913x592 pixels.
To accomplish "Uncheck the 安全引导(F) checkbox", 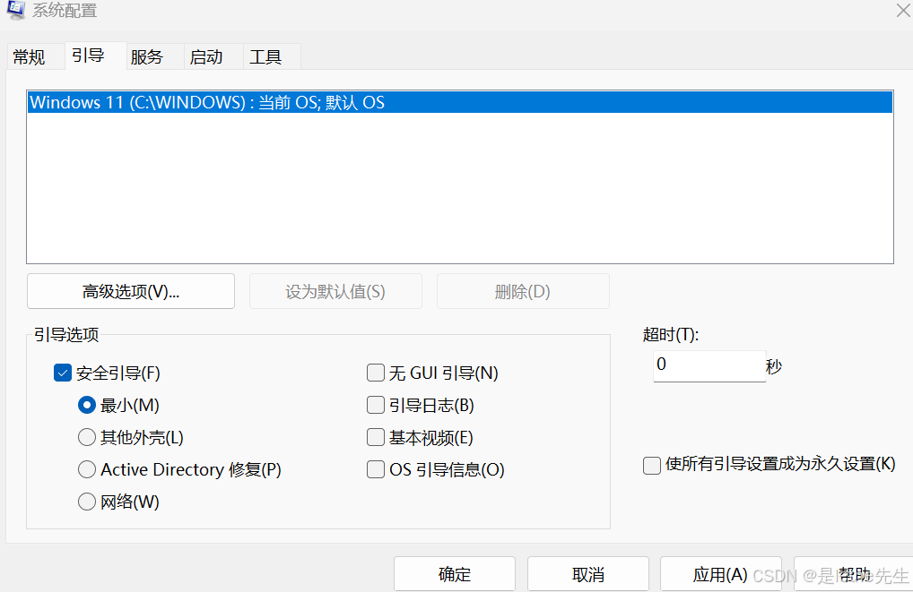I will [x=62, y=373].
